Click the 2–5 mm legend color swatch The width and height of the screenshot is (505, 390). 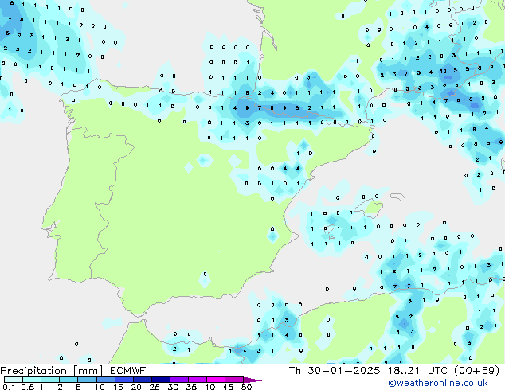tap(69, 380)
